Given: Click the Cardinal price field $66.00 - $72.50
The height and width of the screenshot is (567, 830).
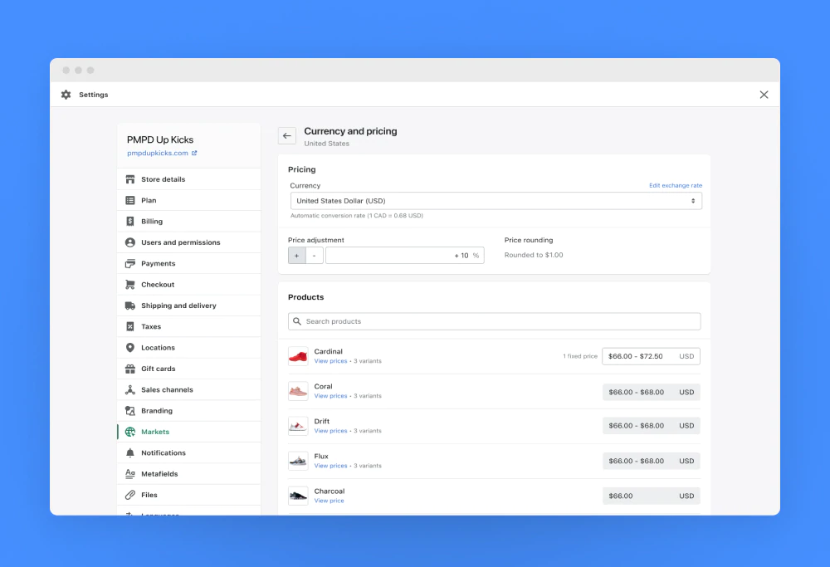Looking at the screenshot, I should (x=651, y=356).
